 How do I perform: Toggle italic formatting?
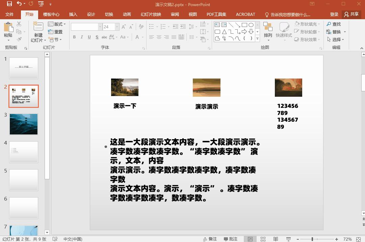[82, 37]
